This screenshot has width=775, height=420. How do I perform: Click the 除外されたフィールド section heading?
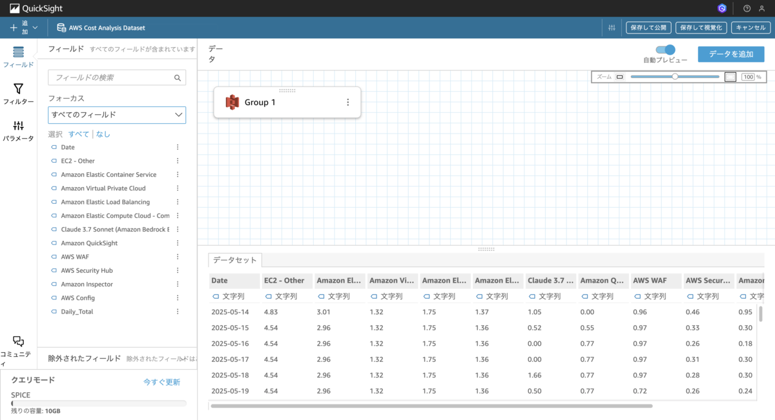85,358
